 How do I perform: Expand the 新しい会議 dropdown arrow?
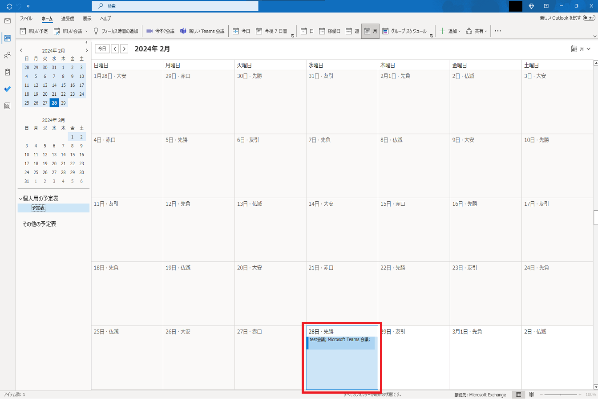86,31
